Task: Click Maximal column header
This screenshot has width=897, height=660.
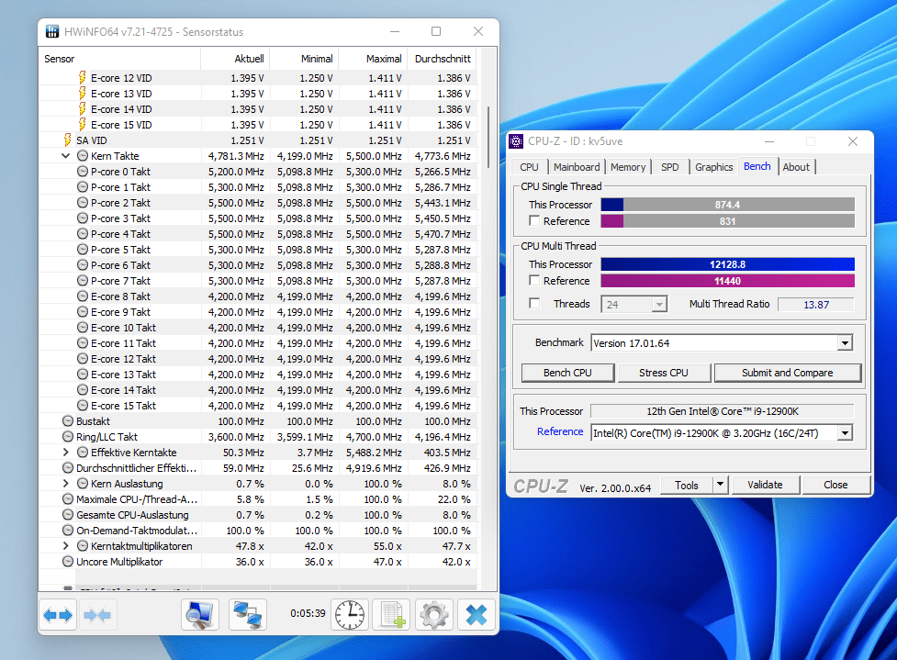Action: [x=373, y=59]
